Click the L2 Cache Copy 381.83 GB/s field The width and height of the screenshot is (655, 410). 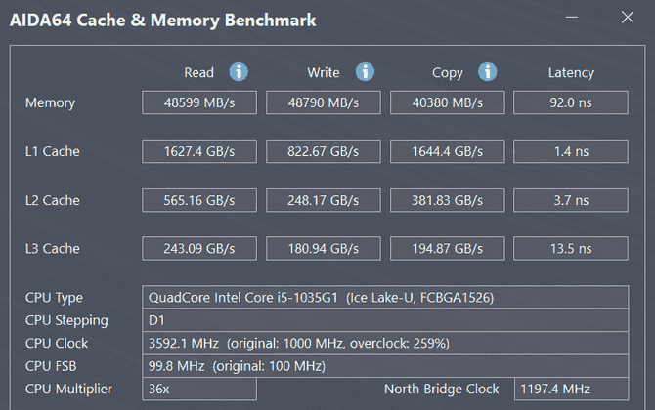448,200
